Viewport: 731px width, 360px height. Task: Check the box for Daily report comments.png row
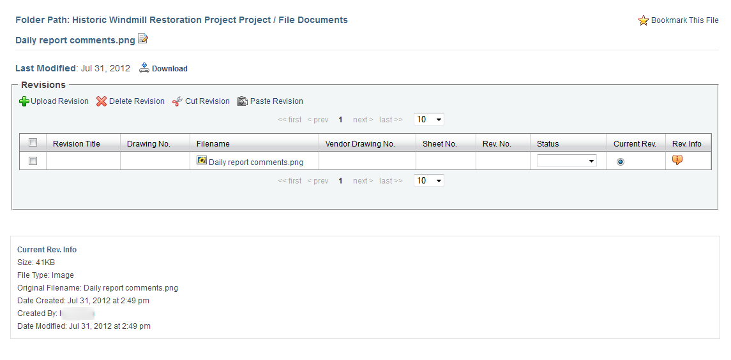click(33, 161)
